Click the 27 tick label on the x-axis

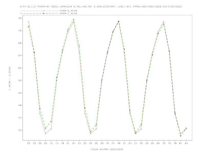pos(79,143)
